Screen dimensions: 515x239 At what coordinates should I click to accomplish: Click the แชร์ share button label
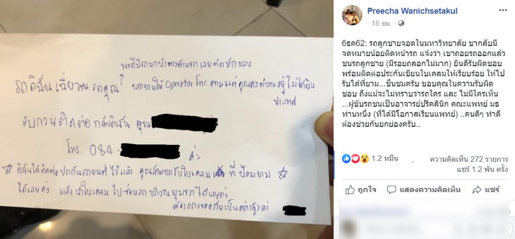pyautogui.click(x=492, y=189)
